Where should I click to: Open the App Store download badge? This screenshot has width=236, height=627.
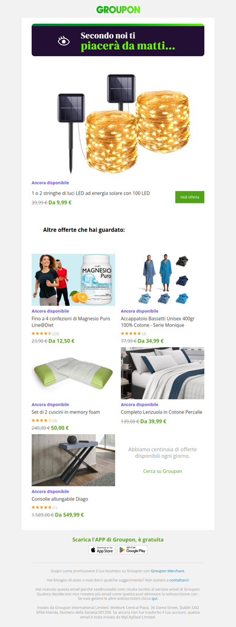101,550
